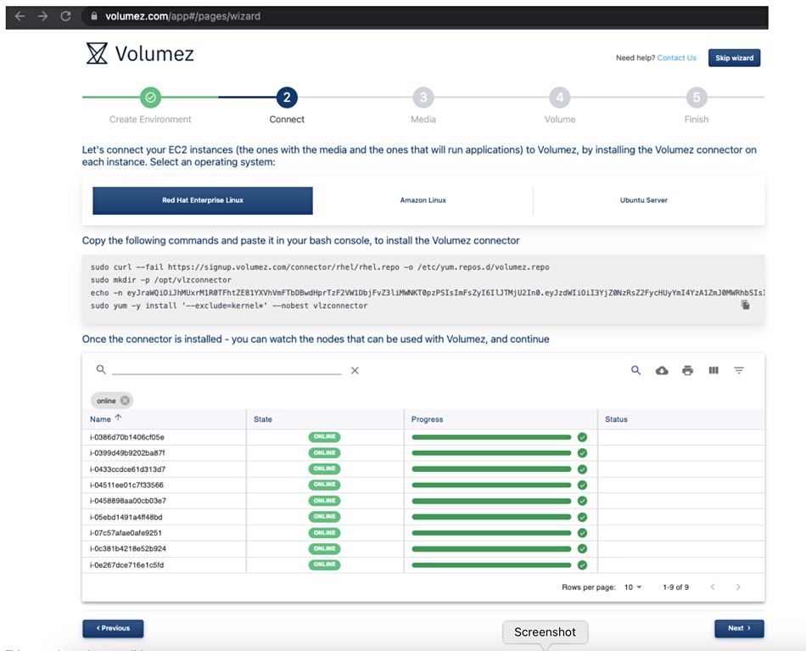Image resolution: width=806 pixels, height=651 pixels.
Task: Click magnifier icon beside search field
Action: [x=101, y=369]
